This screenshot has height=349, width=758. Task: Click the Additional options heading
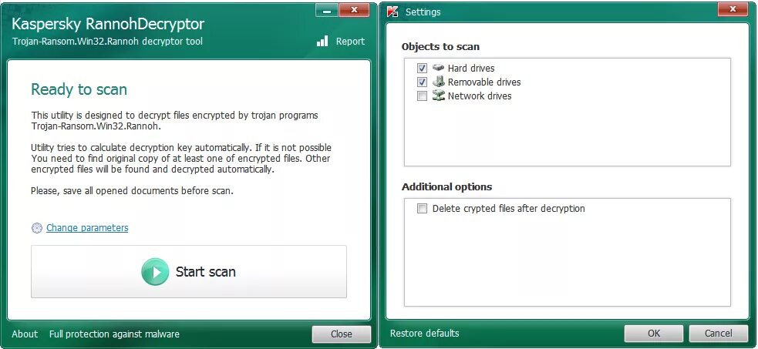pyautogui.click(x=446, y=186)
